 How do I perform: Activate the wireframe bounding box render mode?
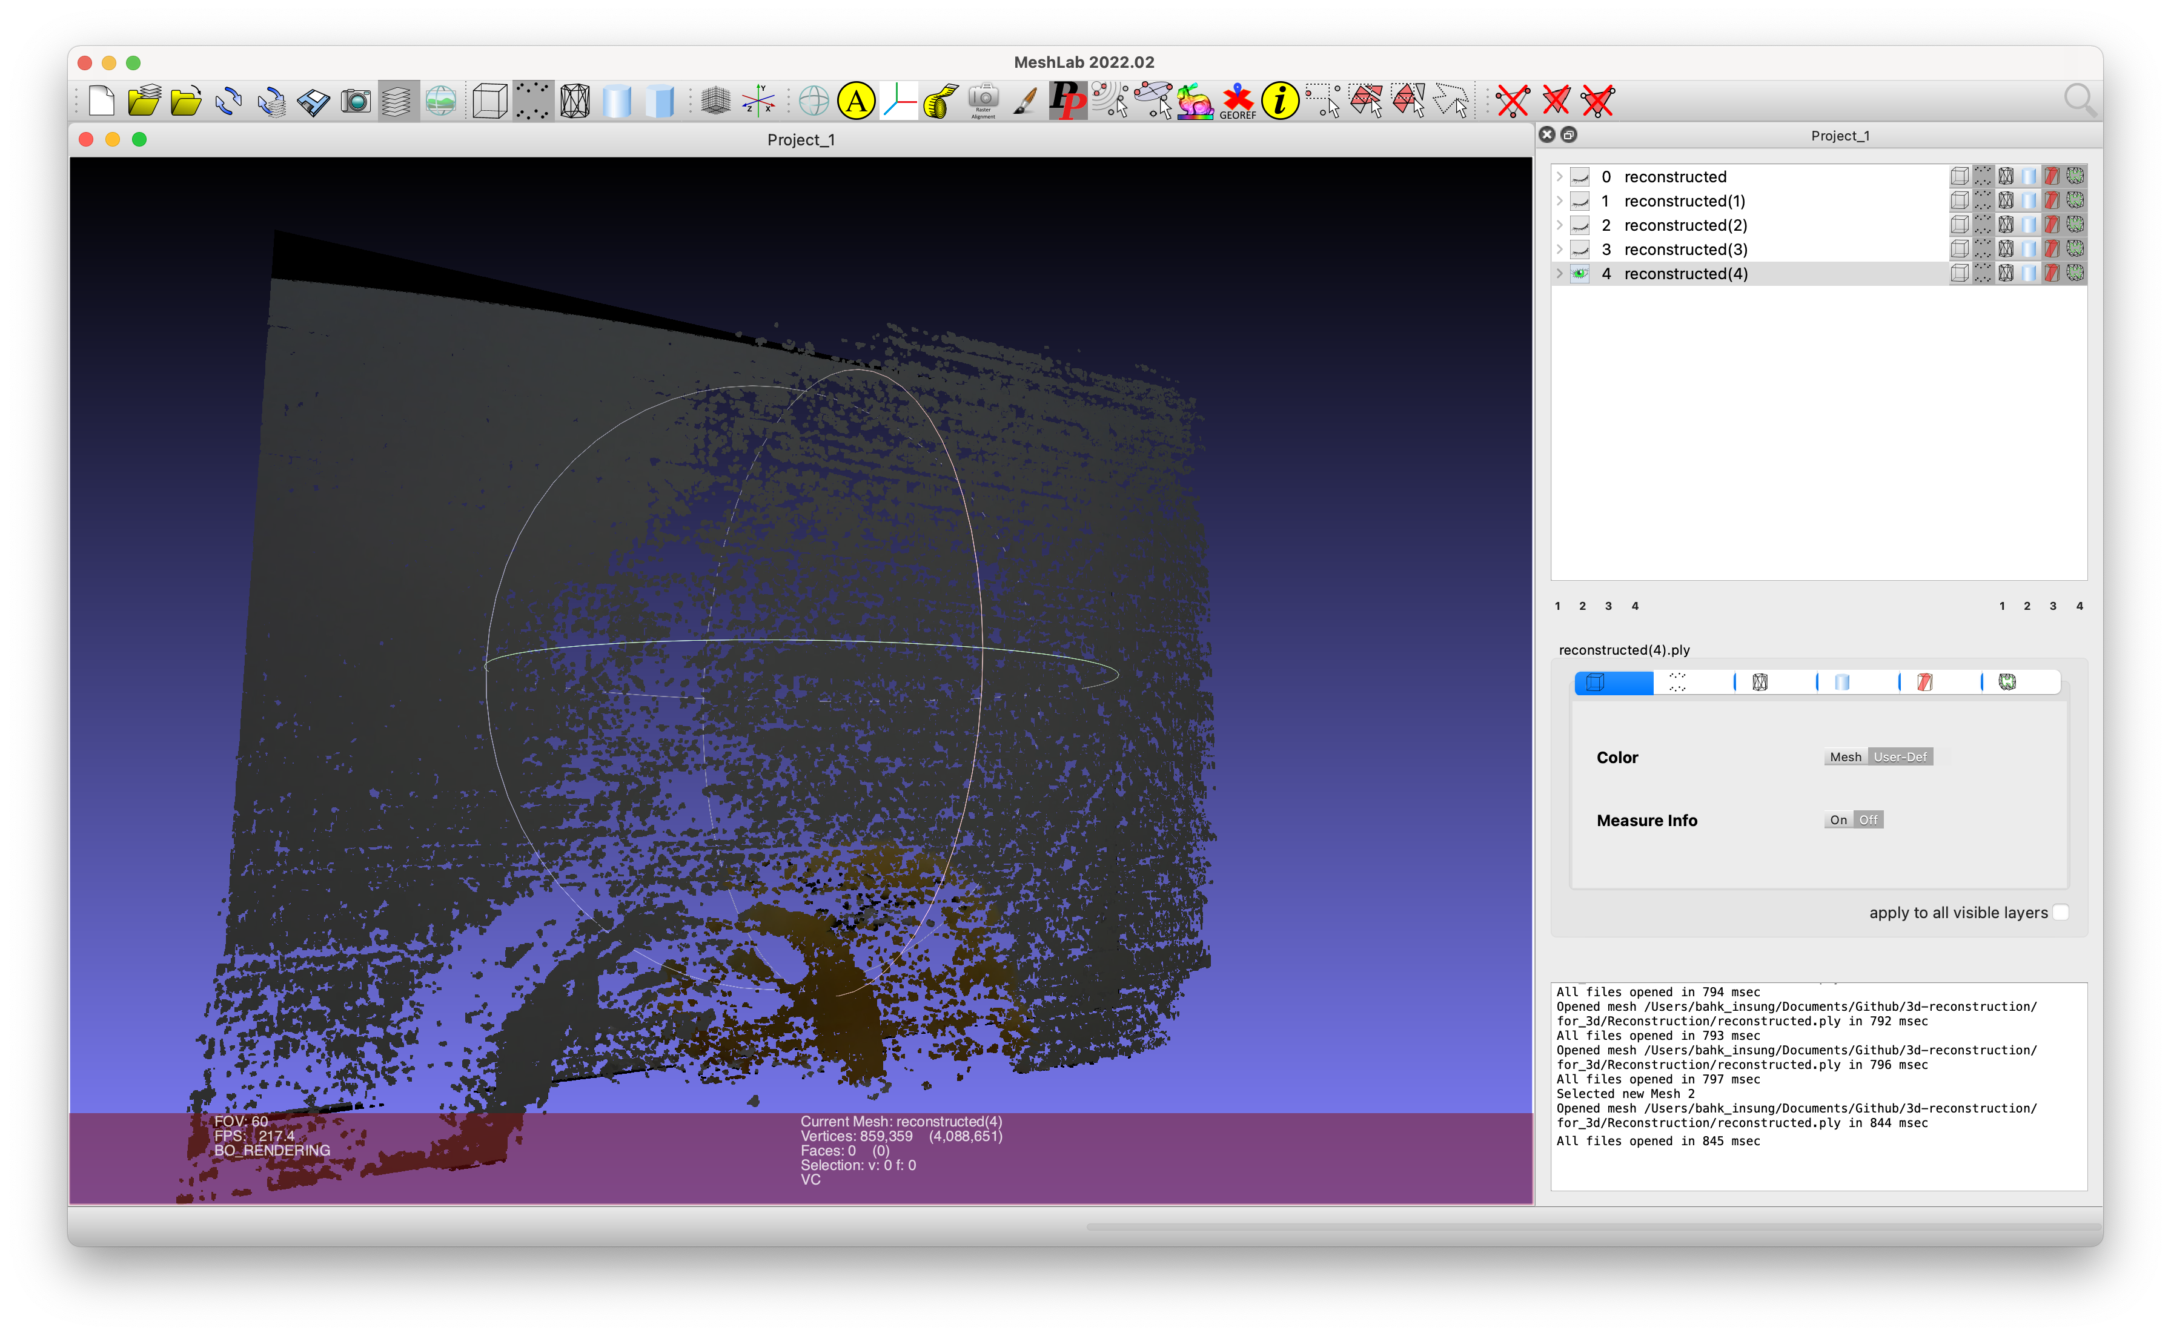[491, 102]
